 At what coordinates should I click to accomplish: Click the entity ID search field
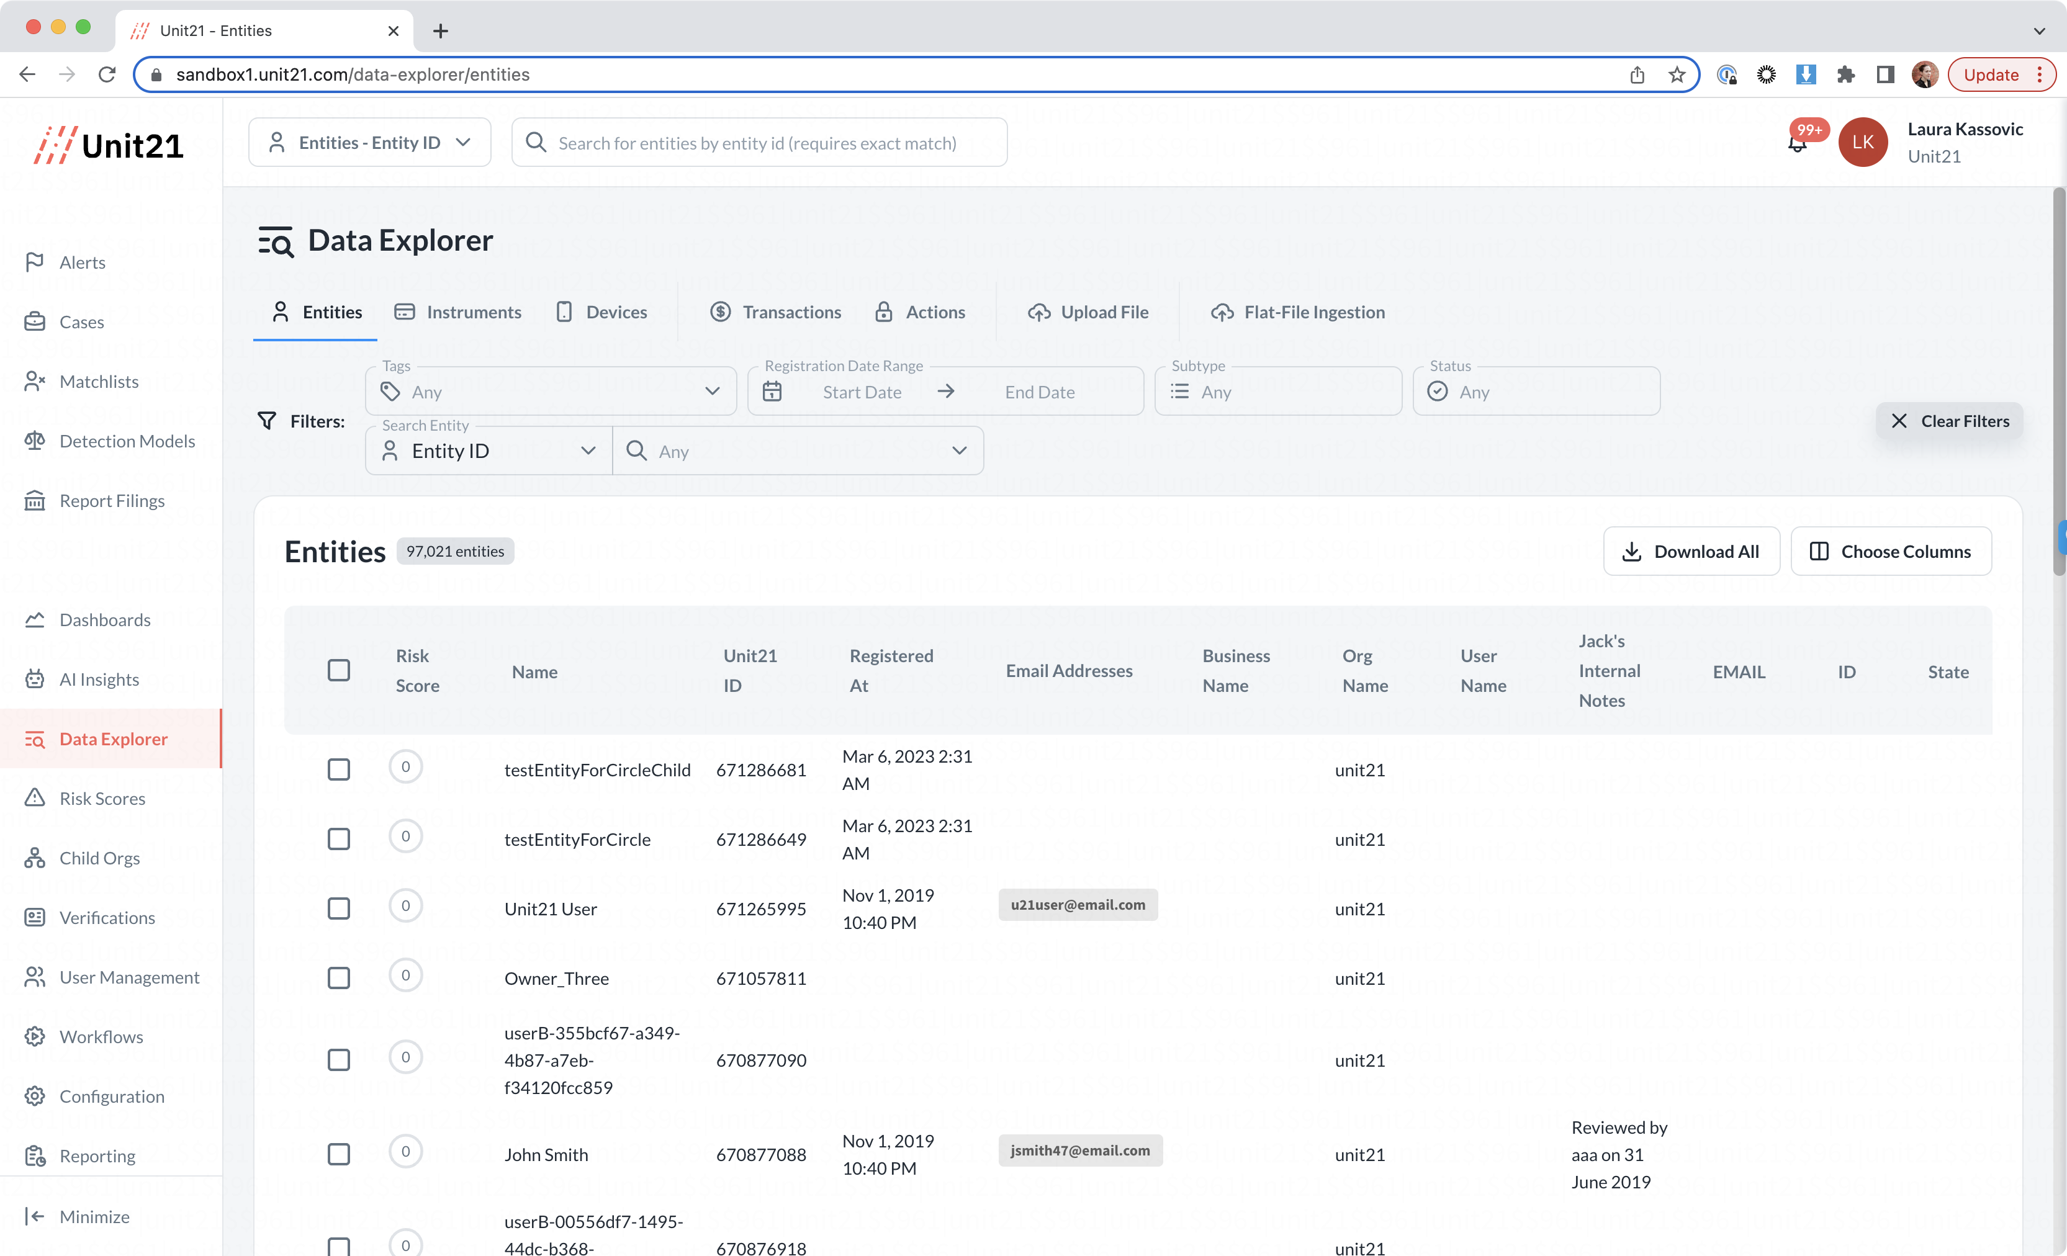tap(759, 143)
